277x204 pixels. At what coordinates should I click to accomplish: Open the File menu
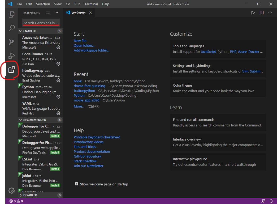(x=19, y=4)
